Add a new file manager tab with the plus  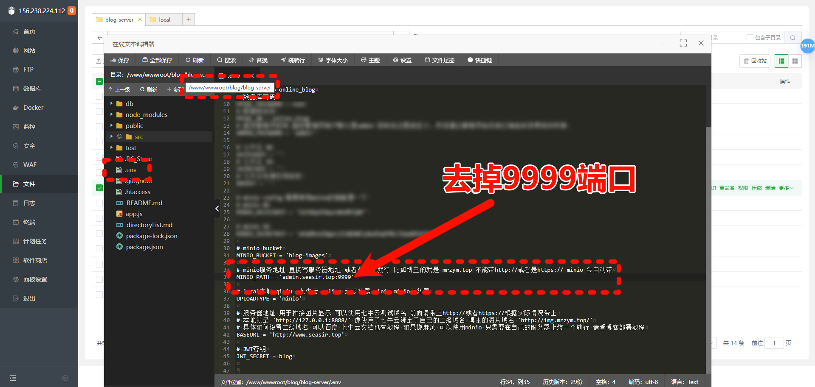[189, 19]
